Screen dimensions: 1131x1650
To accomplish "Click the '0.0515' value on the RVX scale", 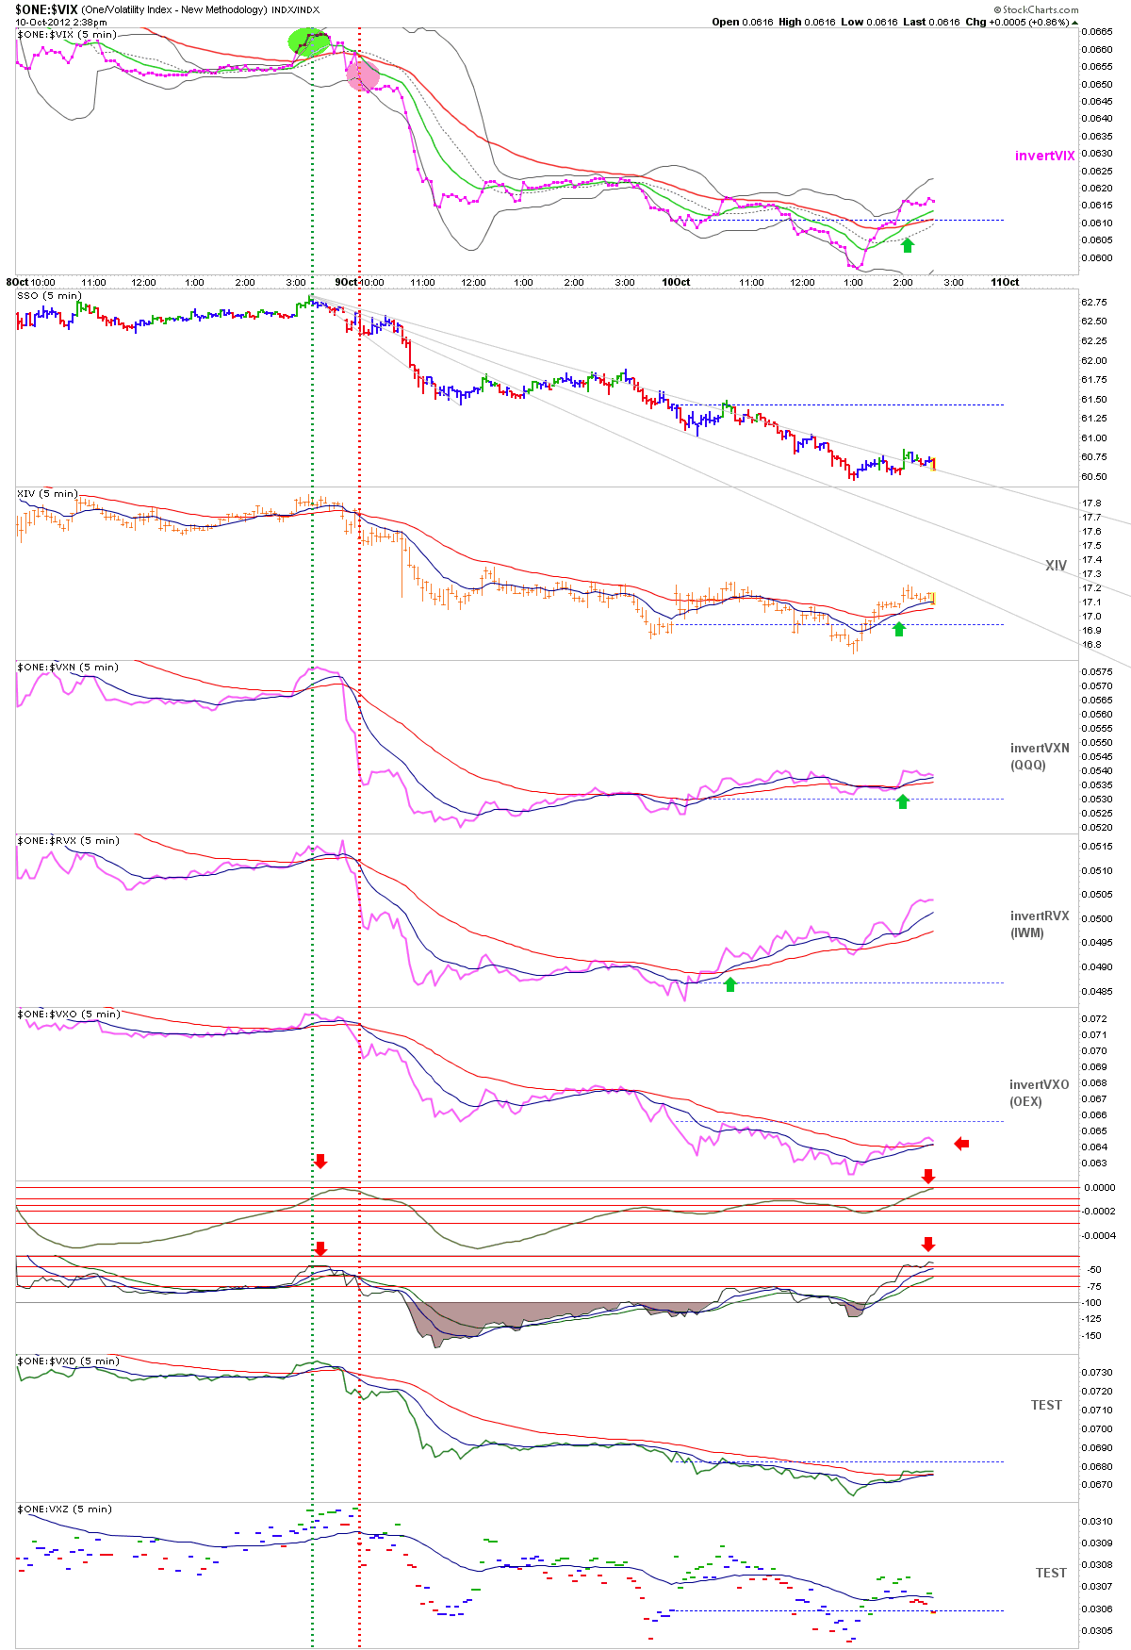I will 1096,846.
